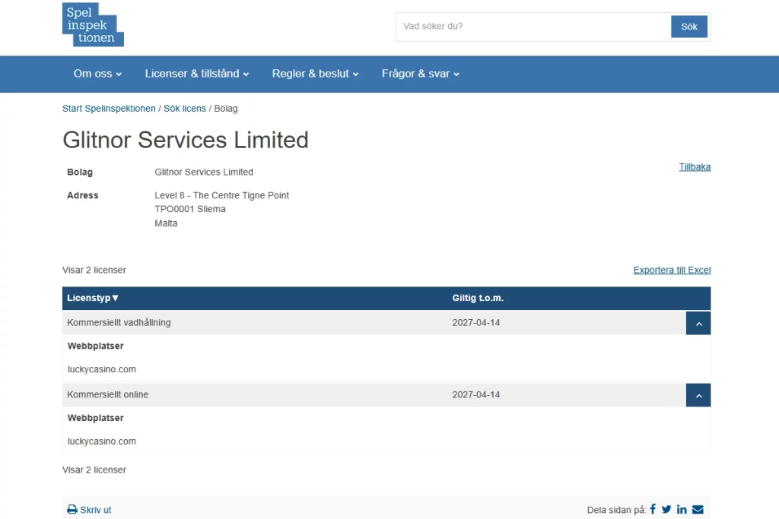Click the Tillbaka link
Screen dimensions: 779x519
pyautogui.click(x=695, y=166)
